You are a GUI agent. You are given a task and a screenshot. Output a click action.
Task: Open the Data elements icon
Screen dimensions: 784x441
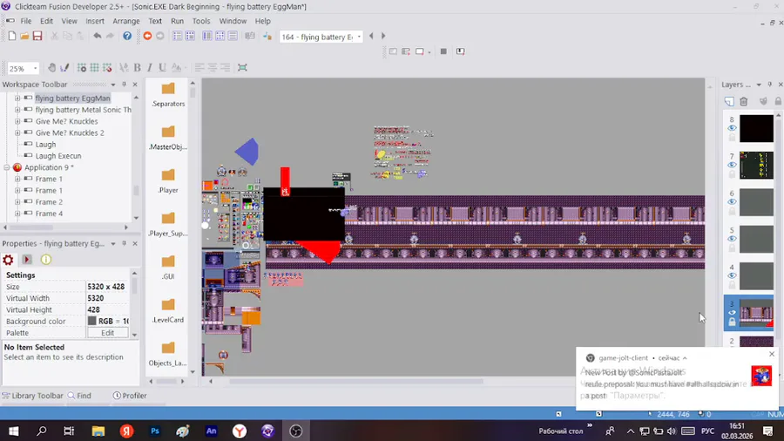(x=249, y=36)
